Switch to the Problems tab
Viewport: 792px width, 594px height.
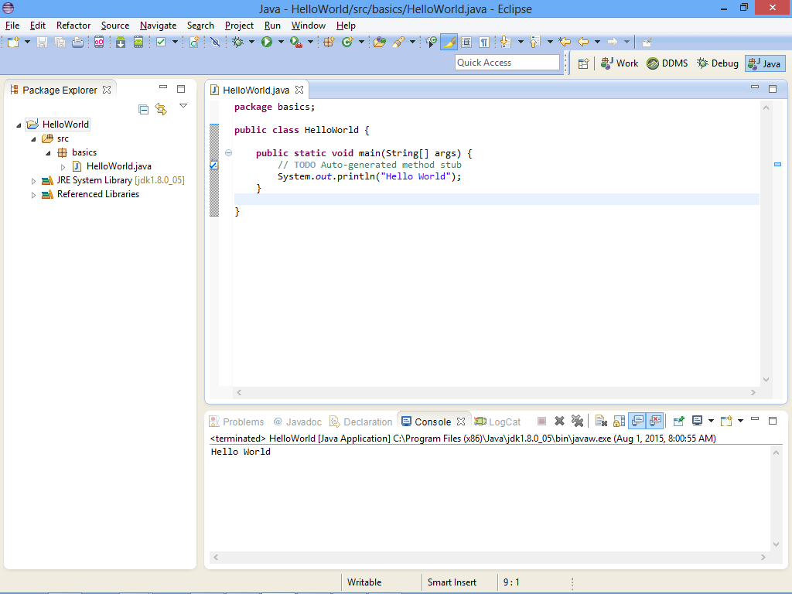[237, 422]
